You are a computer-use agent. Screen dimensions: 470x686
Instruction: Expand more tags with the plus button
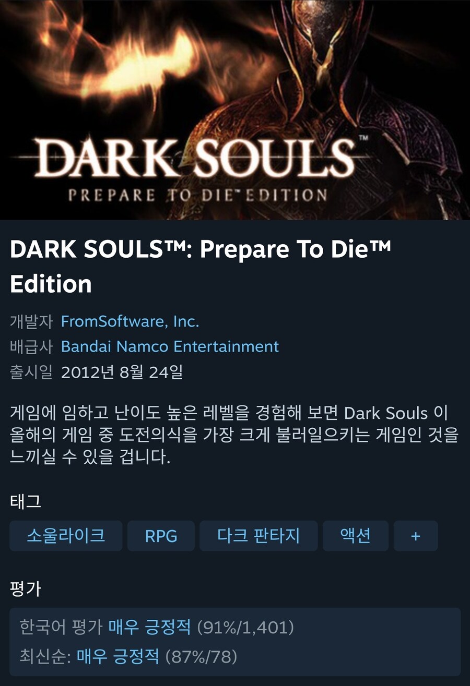click(416, 536)
